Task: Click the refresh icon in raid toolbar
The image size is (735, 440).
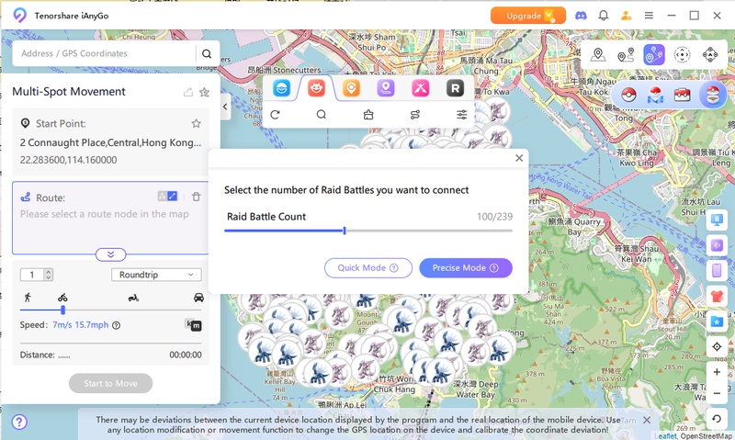Action: [x=275, y=115]
